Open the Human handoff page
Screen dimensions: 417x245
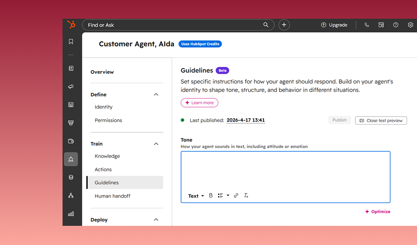coord(113,196)
